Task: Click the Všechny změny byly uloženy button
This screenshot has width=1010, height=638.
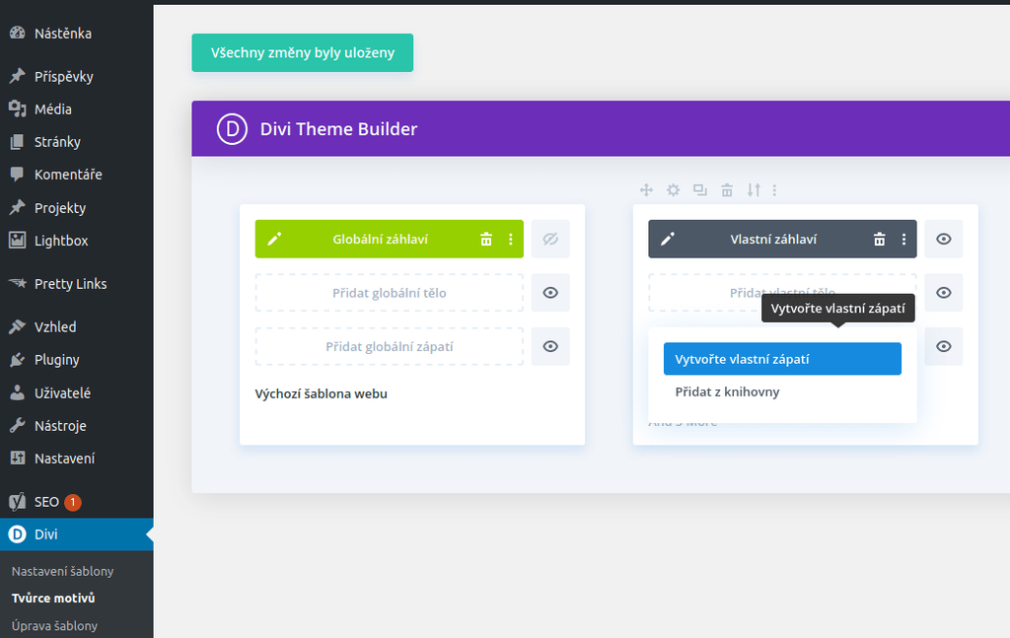Action: click(302, 53)
